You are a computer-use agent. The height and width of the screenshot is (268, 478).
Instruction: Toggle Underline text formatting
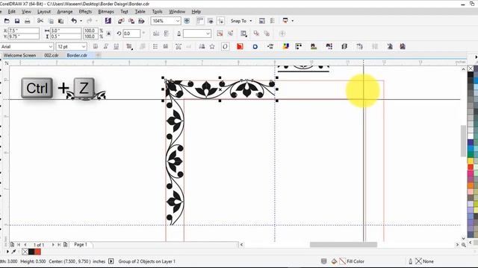tap(117, 46)
